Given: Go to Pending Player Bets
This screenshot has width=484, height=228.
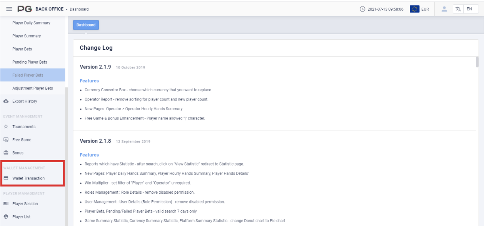Looking at the screenshot, I should [30, 62].
